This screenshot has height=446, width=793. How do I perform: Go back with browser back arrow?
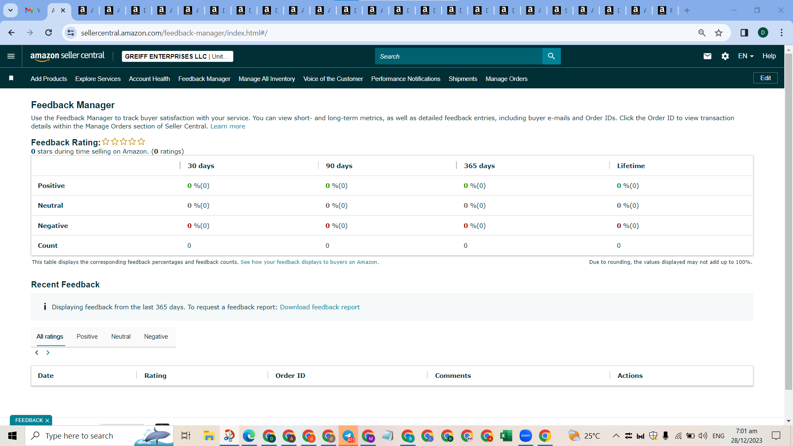12,33
